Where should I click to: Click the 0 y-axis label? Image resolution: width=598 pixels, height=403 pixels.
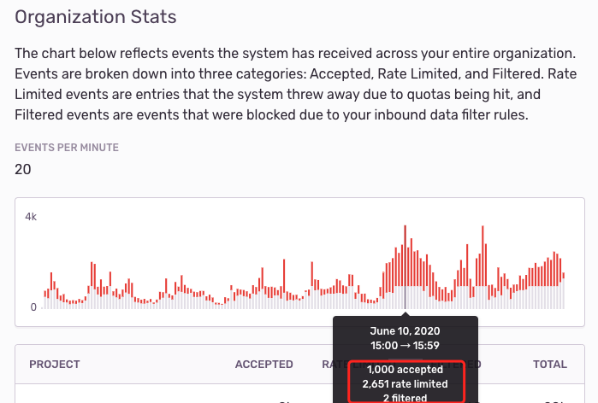pos(33,307)
